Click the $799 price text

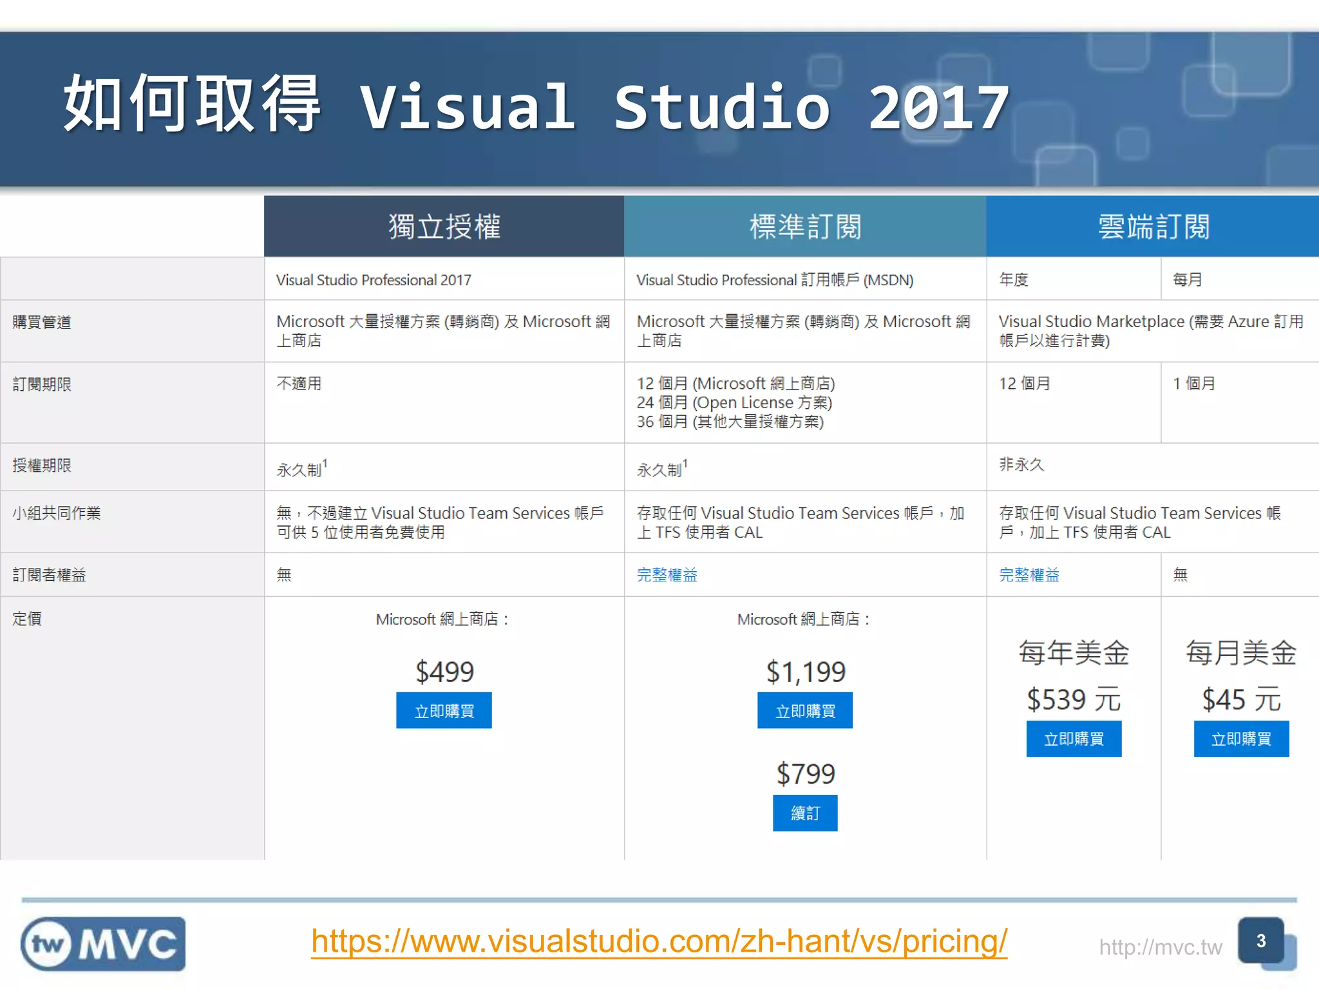tap(805, 773)
